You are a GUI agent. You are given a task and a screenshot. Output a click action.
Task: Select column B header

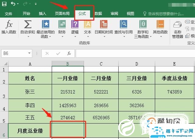pos(68,64)
